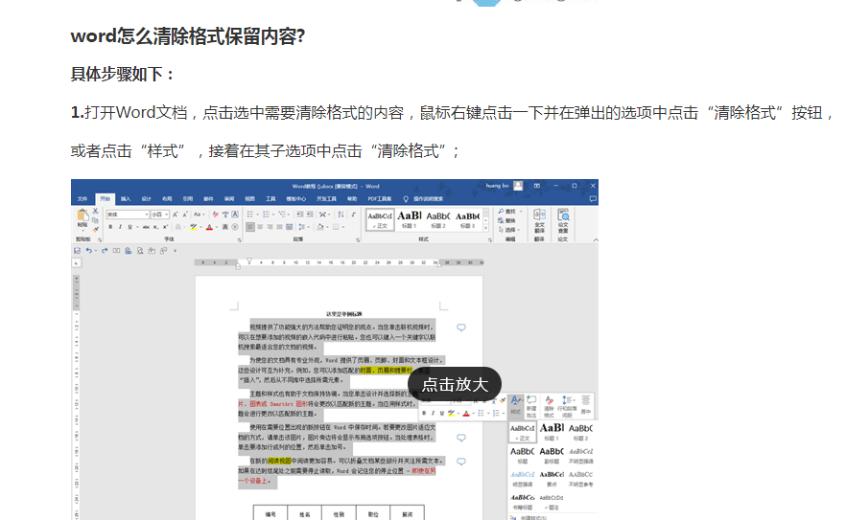Click the huang bo account avatar
Viewport: 846px width, 520px height.
click(518, 186)
